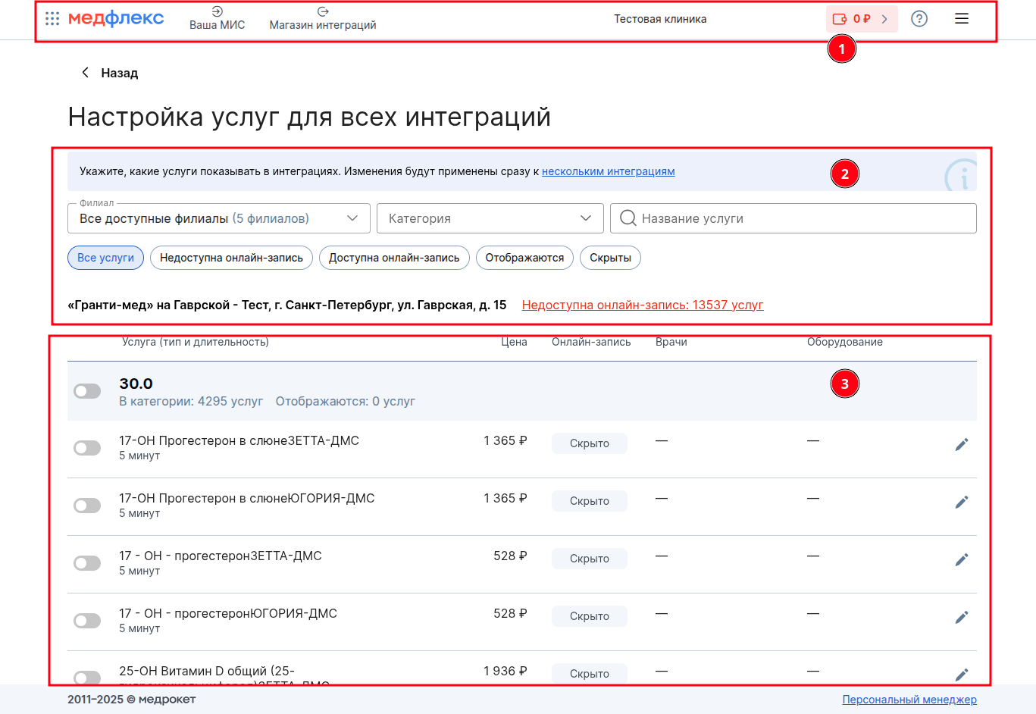Select the Доступна онлайн-запись filter
Image resolution: width=1036 pixels, height=714 pixels.
pyautogui.click(x=394, y=258)
